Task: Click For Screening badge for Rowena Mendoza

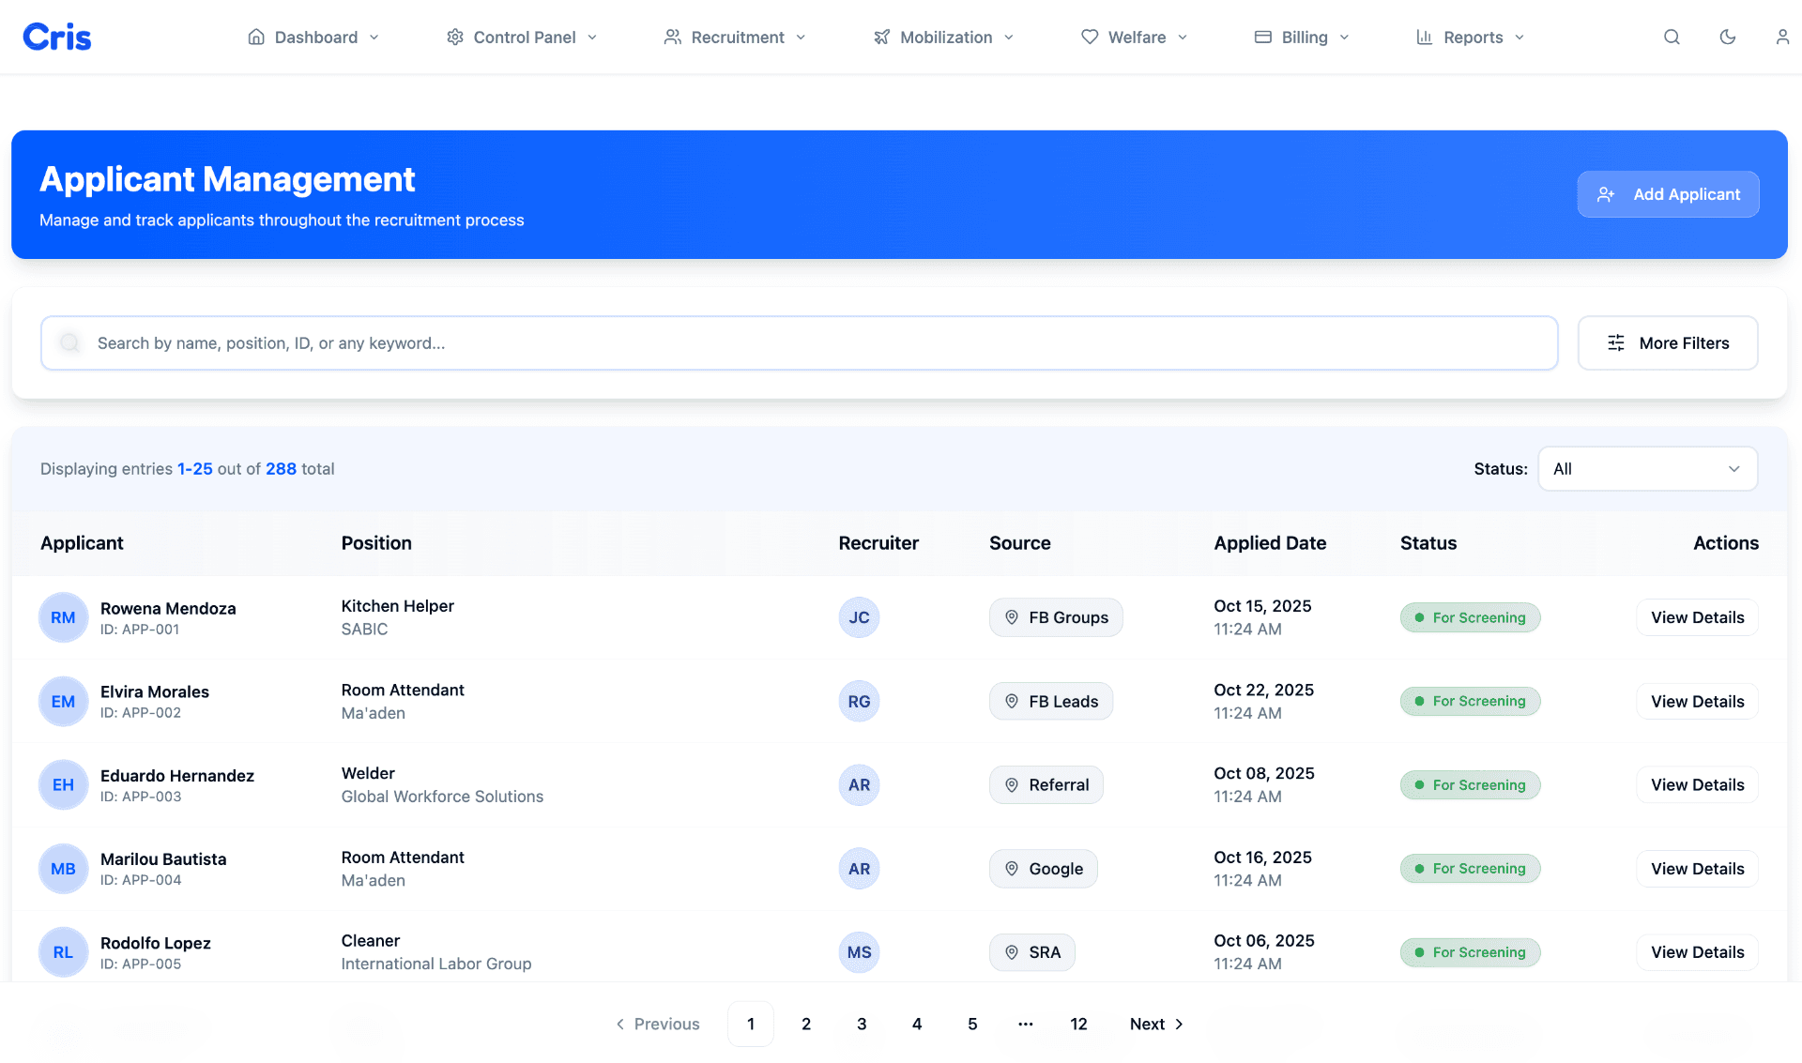Action: (x=1470, y=617)
